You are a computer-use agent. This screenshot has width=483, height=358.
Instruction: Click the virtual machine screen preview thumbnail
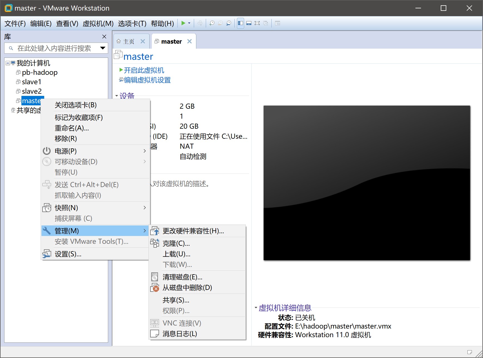click(366, 183)
